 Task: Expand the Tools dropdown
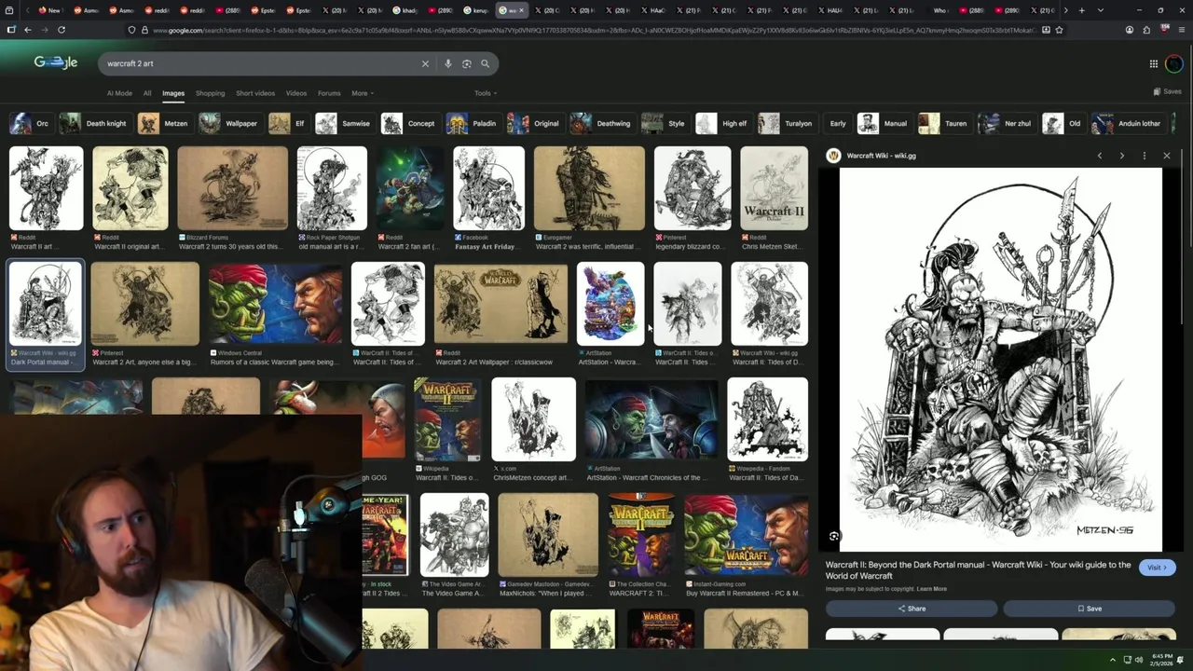coord(486,93)
